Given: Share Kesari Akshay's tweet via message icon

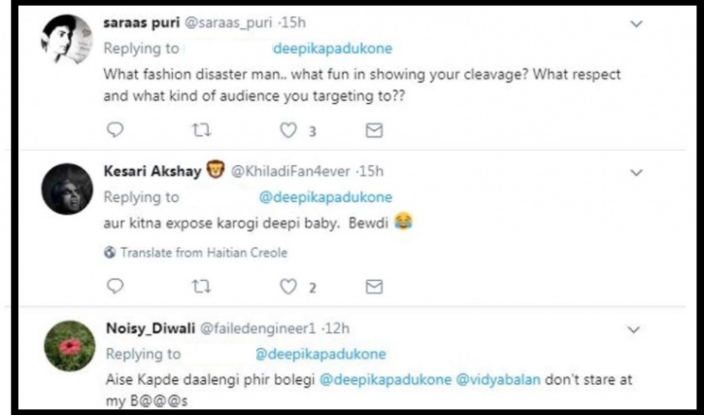Looking at the screenshot, I should [x=374, y=287].
